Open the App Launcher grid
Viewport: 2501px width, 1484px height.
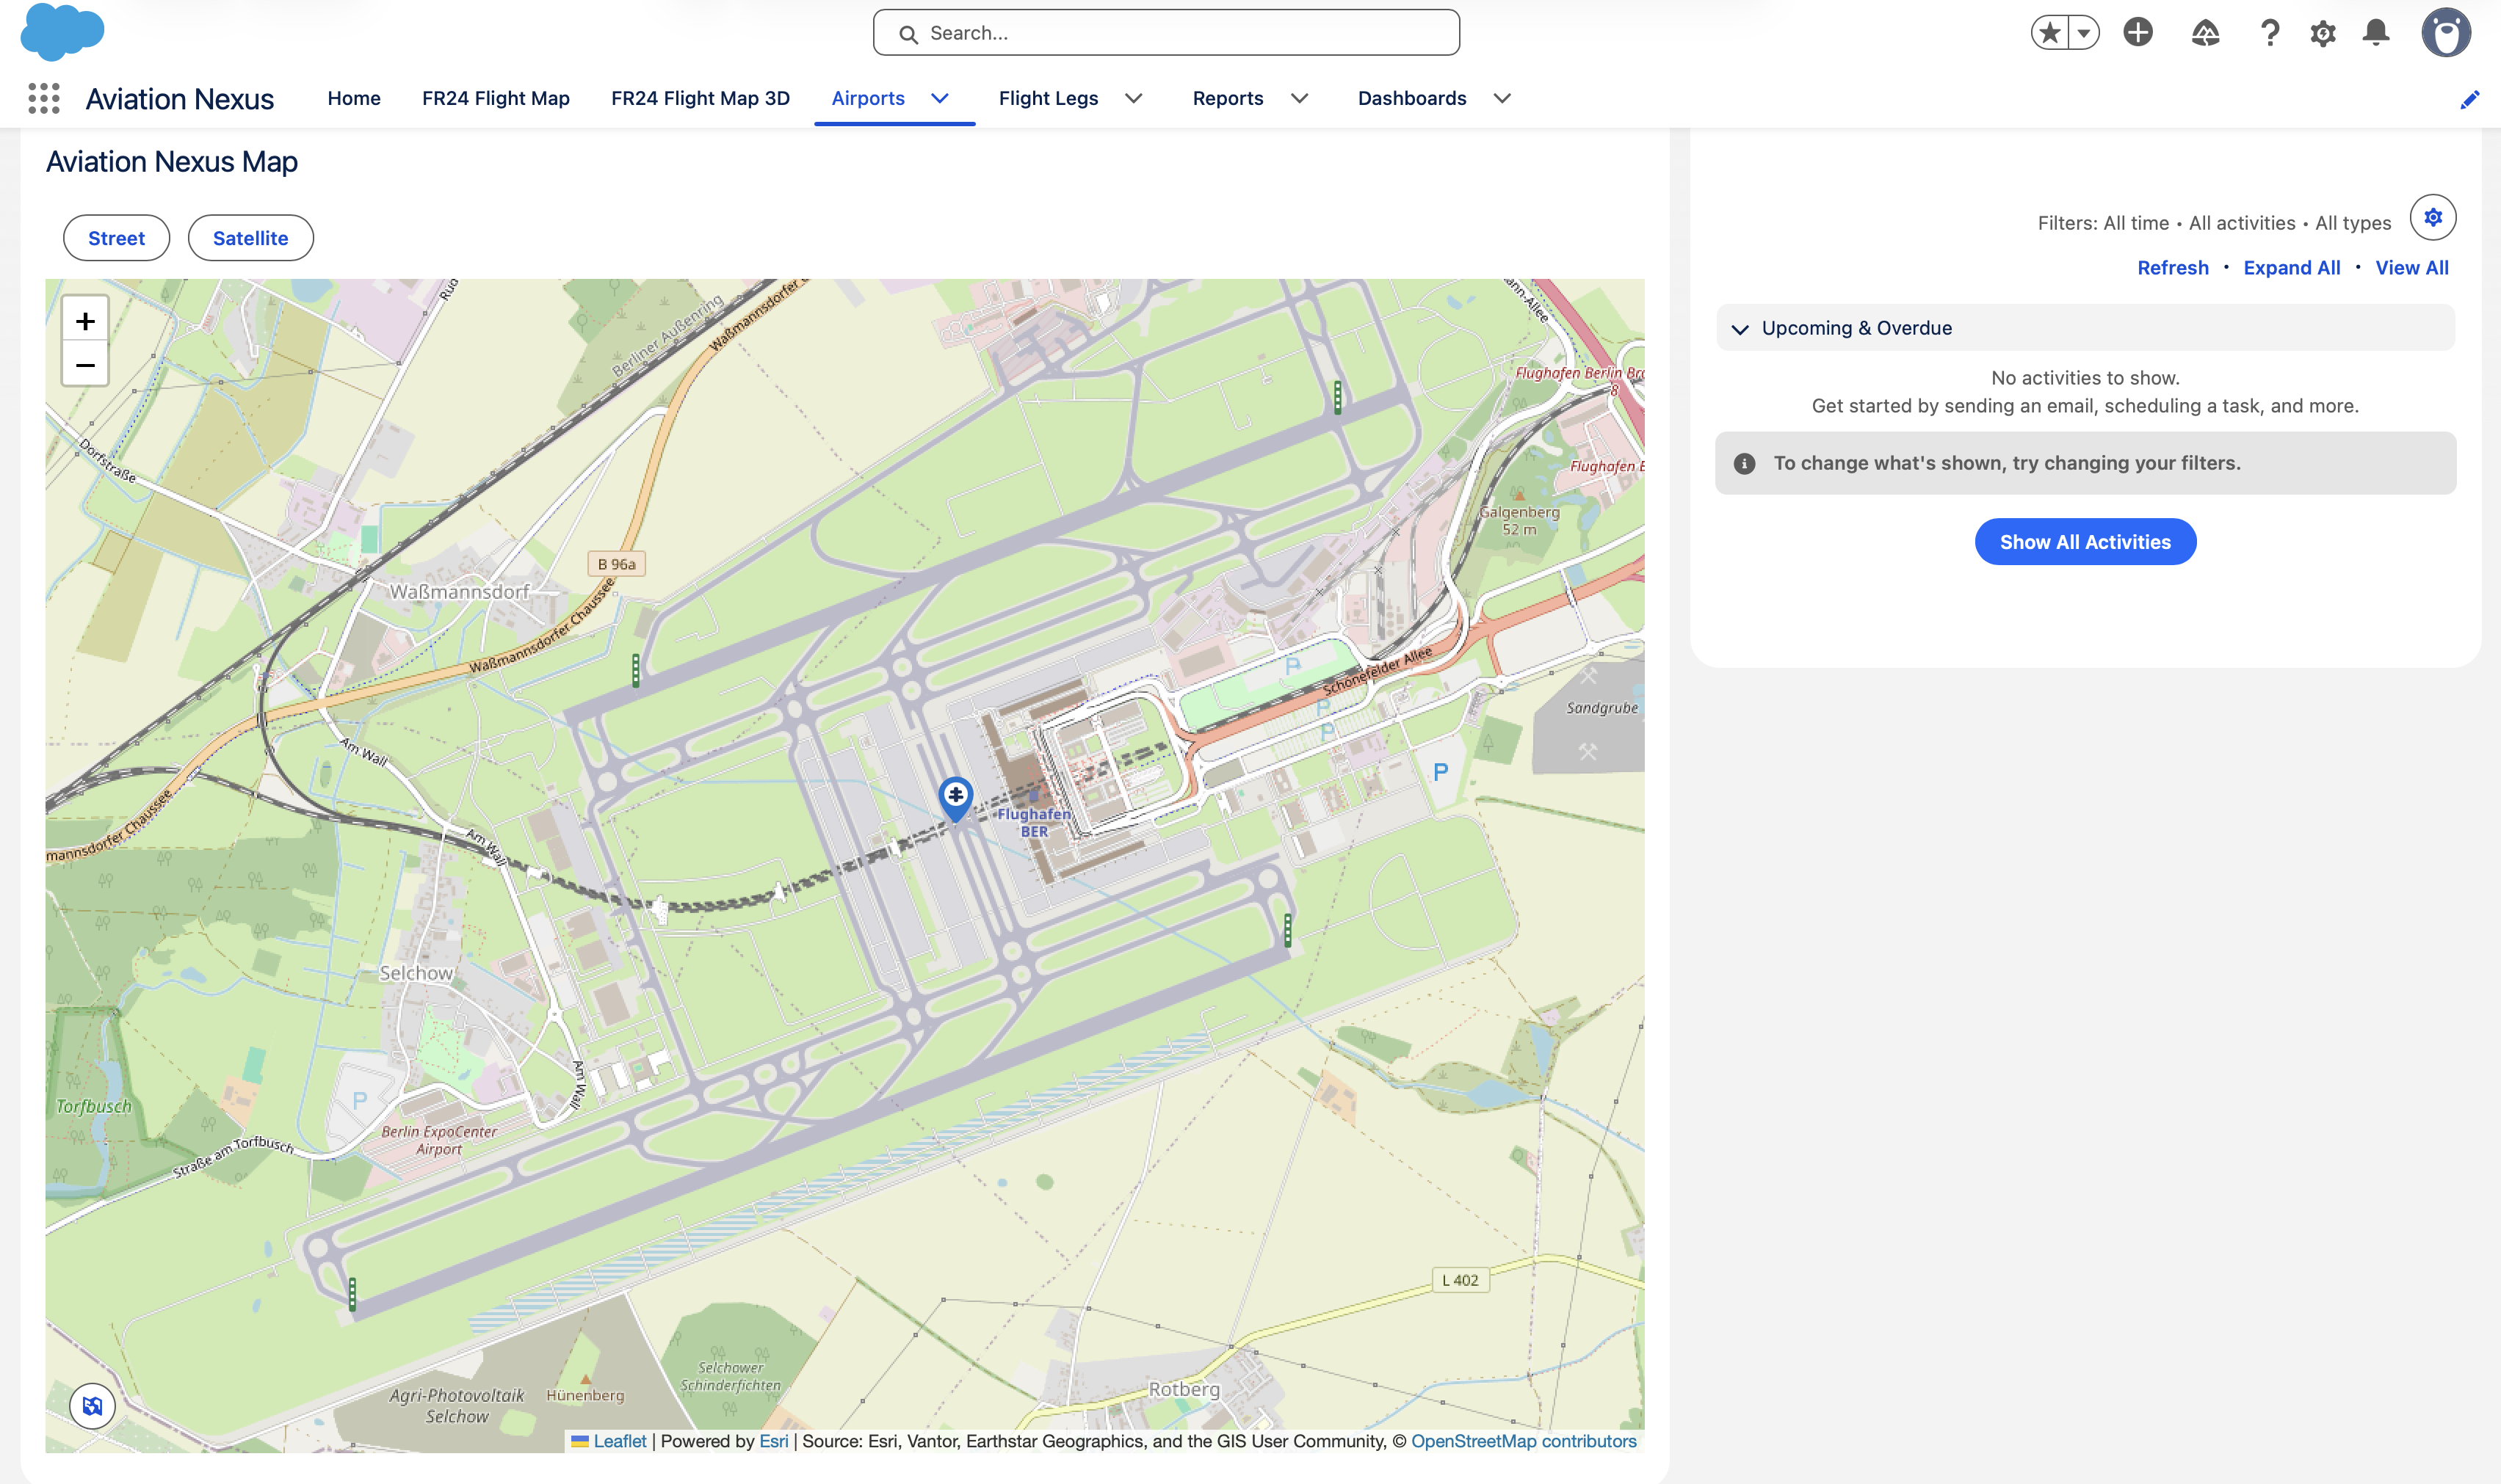[44, 98]
